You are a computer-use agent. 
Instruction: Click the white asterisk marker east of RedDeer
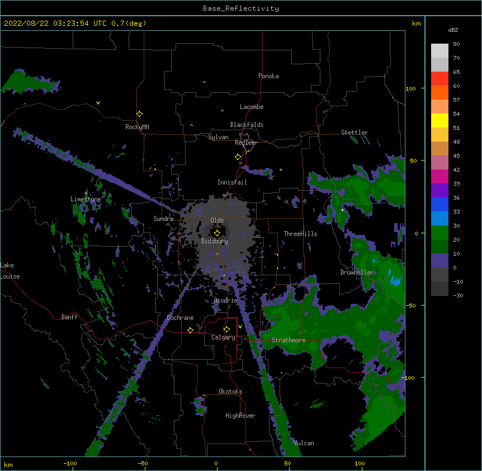[x=281, y=169]
